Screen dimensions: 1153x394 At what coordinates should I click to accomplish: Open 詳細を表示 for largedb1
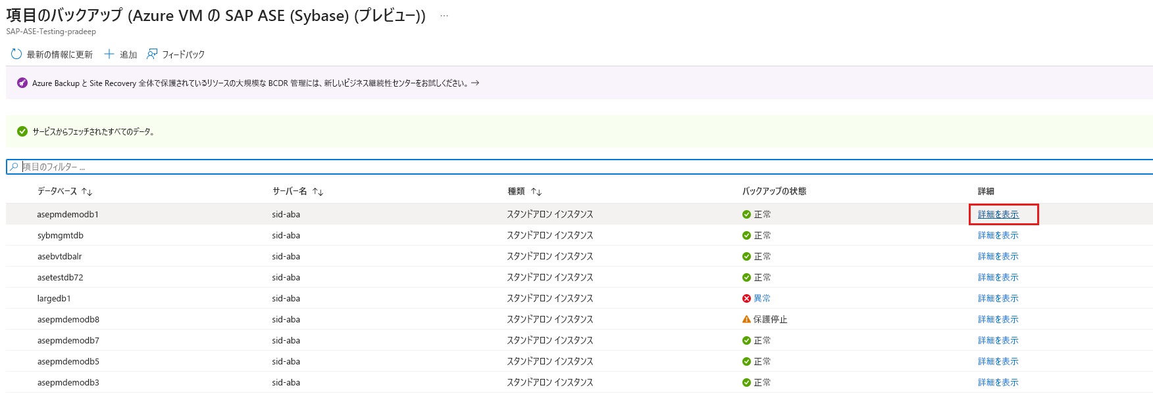(998, 298)
